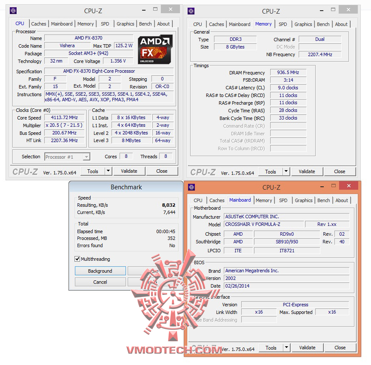This screenshot has height=365, width=371.
Task: Click Tools button in Mainboard window
Action: pos(271,348)
